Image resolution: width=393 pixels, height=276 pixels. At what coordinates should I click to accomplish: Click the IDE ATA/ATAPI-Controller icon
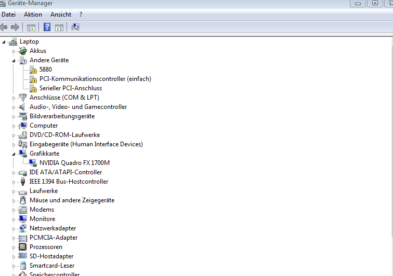tap(23, 172)
